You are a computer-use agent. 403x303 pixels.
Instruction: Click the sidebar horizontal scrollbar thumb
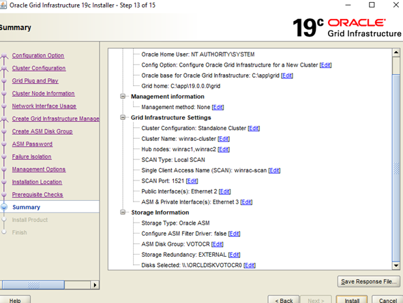[33, 285]
